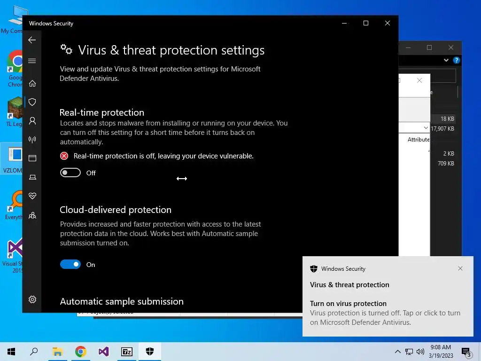Open the dropdown arrow in background dialog
Screen dimensions: 481x361
[x=426, y=128]
